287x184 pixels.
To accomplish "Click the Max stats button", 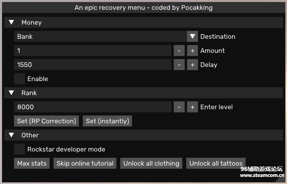I will point(32,163).
